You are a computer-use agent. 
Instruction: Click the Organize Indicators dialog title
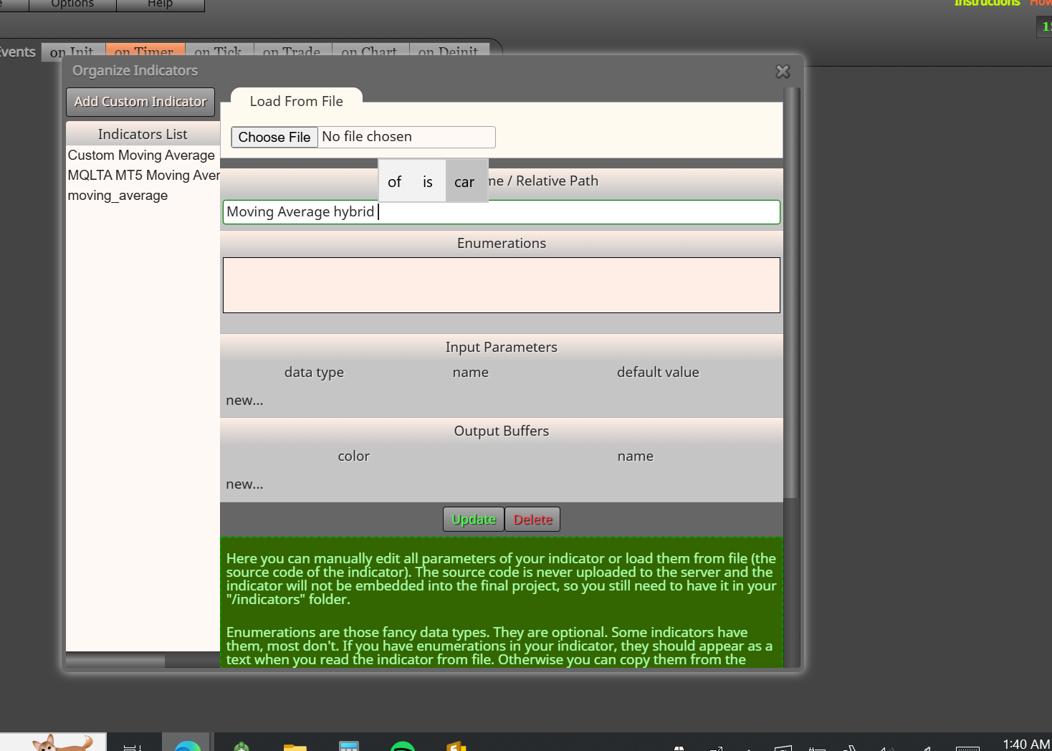135,71
